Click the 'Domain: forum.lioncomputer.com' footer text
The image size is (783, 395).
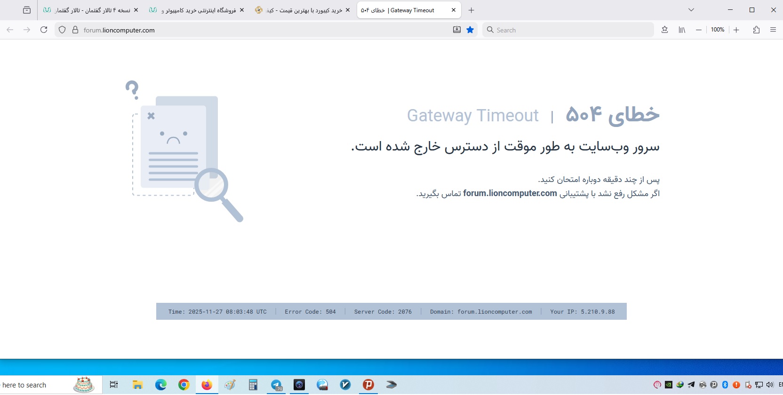(x=481, y=312)
